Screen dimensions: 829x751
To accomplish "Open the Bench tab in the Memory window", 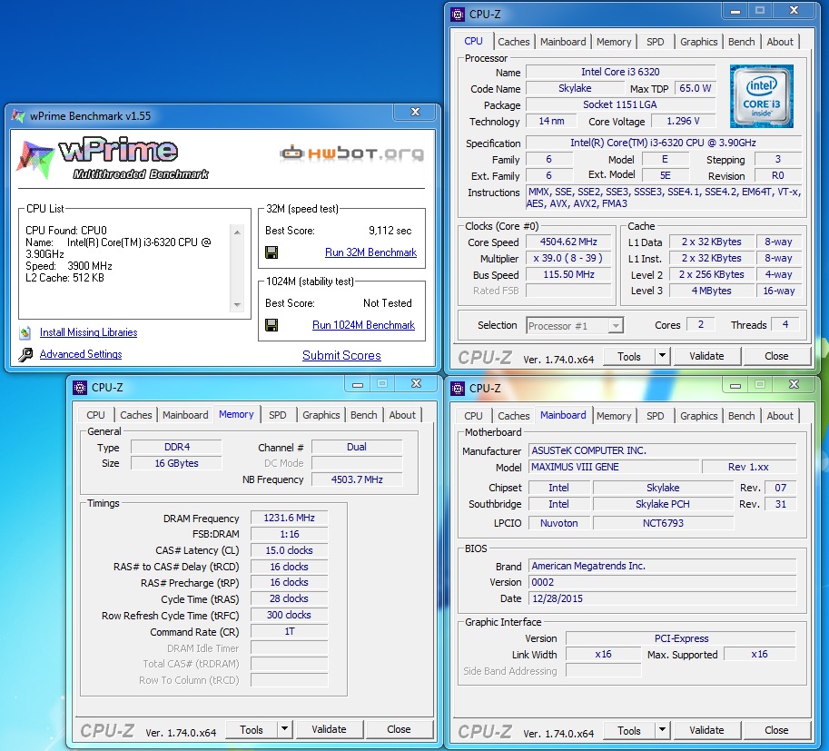I will click(x=364, y=415).
